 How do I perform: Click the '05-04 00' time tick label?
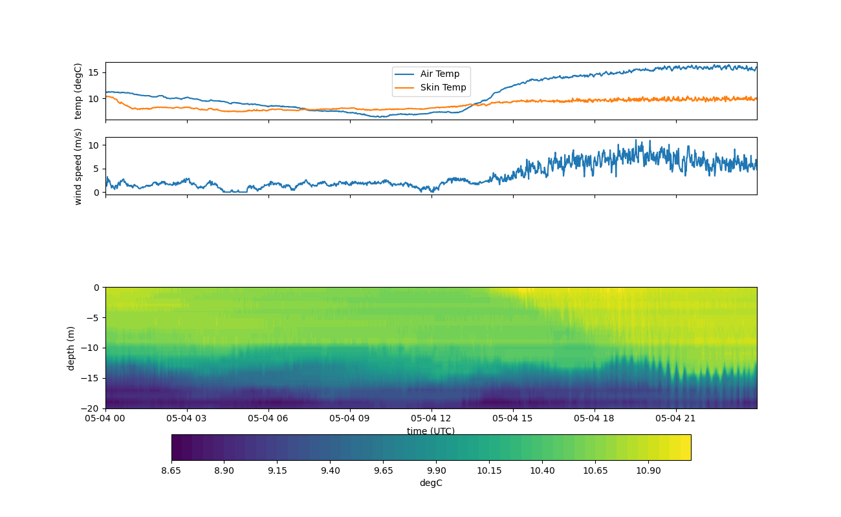(106, 418)
